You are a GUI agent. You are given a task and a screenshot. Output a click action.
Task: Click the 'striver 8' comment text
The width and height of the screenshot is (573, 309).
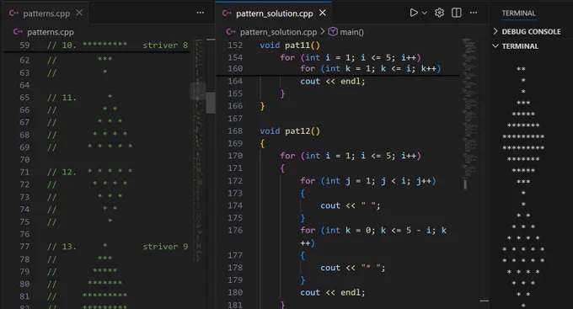[x=165, y=45]
